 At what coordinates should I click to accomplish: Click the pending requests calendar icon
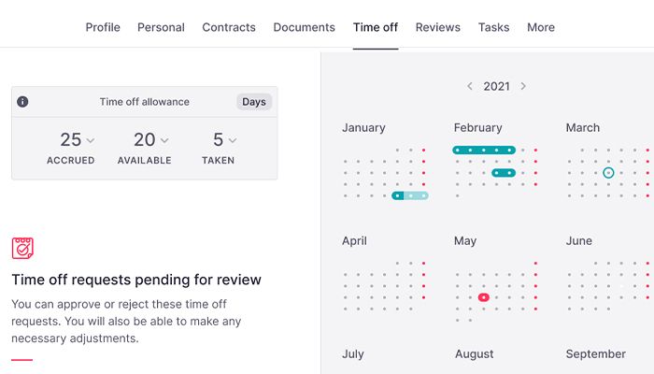pos(22,248)
